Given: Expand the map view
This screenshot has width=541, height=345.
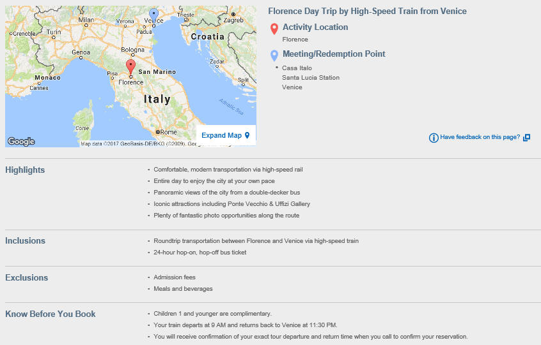Looking at the screenshot, I should [226, 135].
